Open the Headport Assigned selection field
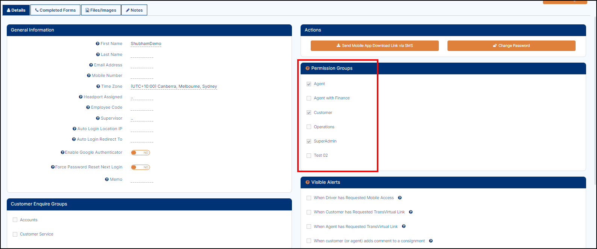 [142, 97]
